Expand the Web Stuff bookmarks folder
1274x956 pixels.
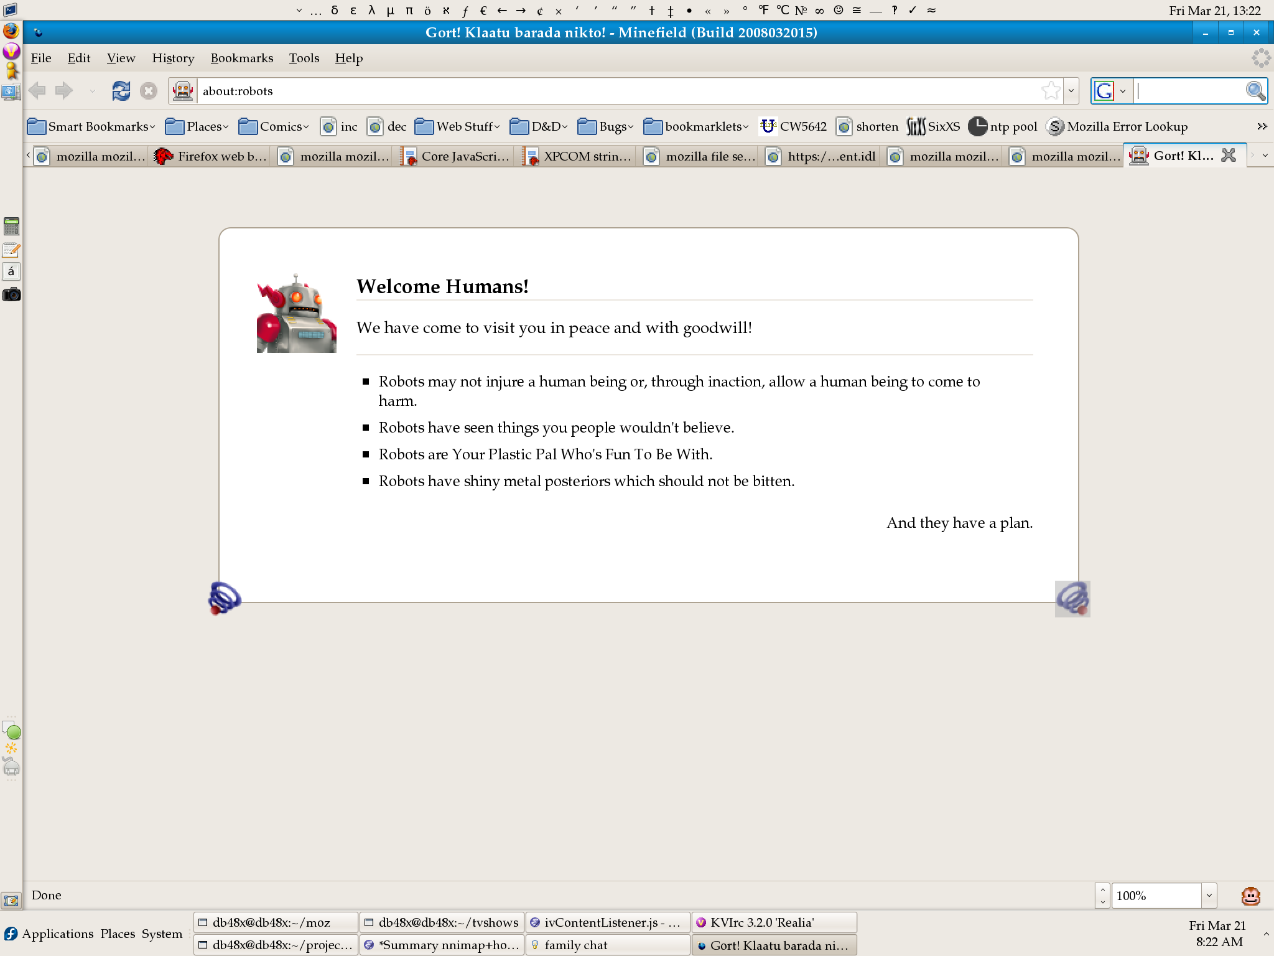(x=458, y=126)
